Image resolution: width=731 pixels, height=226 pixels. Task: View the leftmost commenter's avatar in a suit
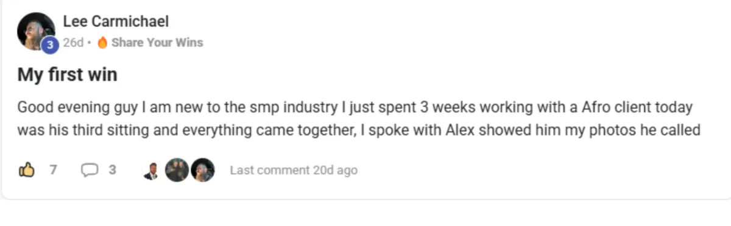(151, 171)
